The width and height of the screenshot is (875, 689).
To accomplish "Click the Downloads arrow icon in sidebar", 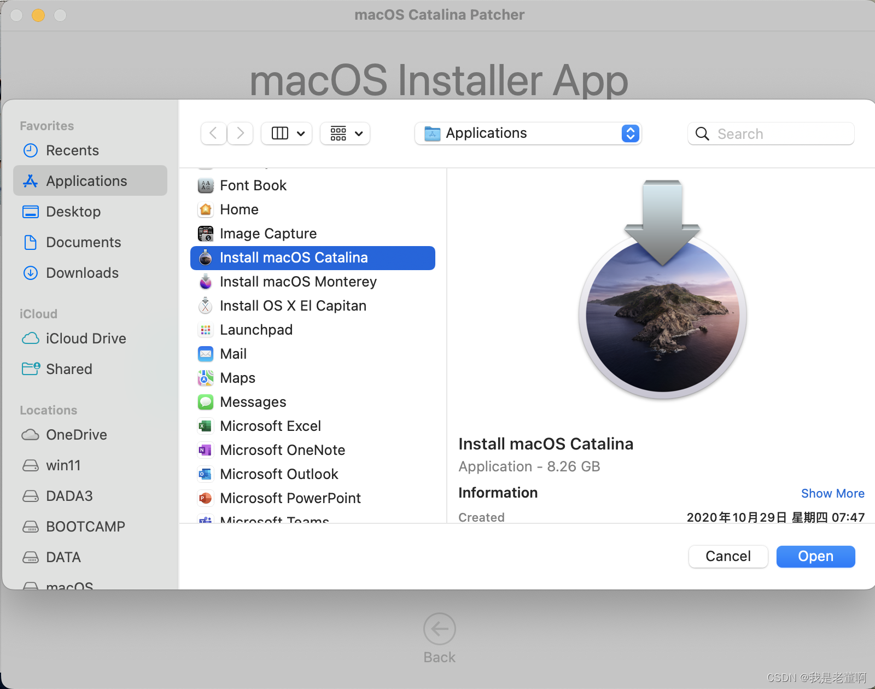I will 31,273.
